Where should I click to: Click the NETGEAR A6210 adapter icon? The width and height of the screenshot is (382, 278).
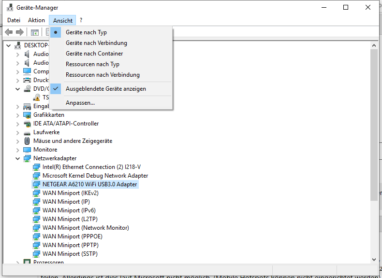(36, 184)
